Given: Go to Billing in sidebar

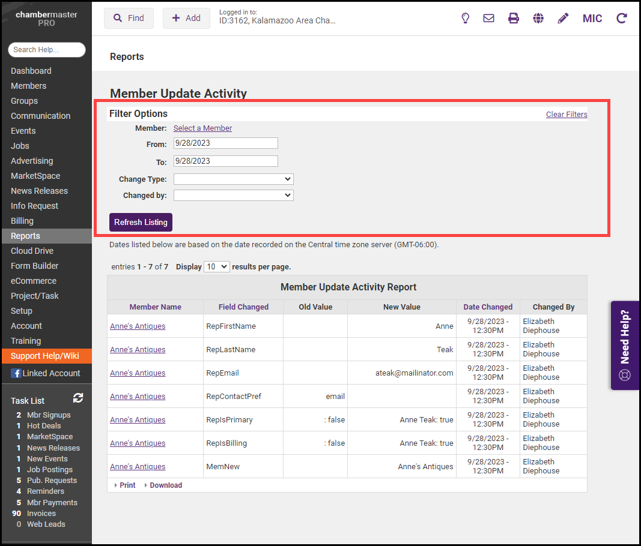Looking at the screenshot, I should coord(22,221).
